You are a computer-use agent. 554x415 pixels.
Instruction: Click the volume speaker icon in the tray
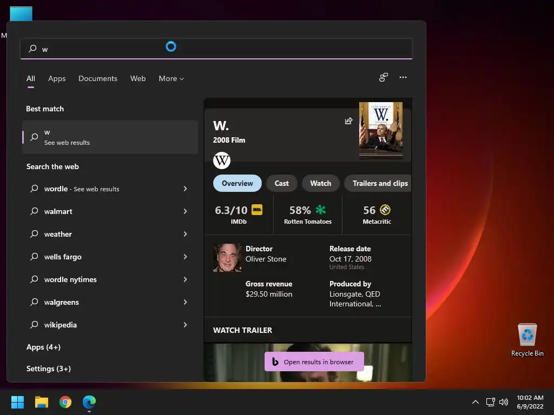504,402
